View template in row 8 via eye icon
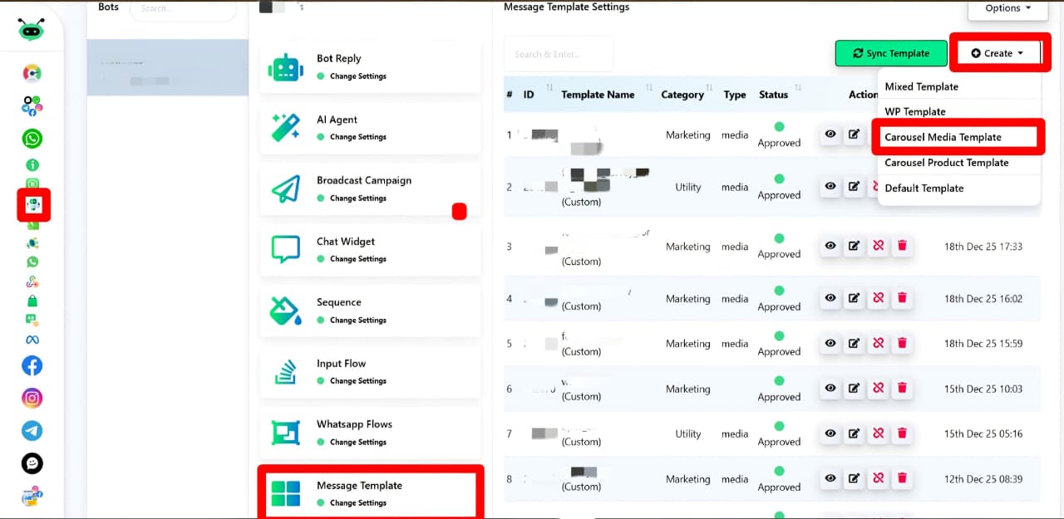The width and height of the screenshot is (1064, 519). (830, 478)
